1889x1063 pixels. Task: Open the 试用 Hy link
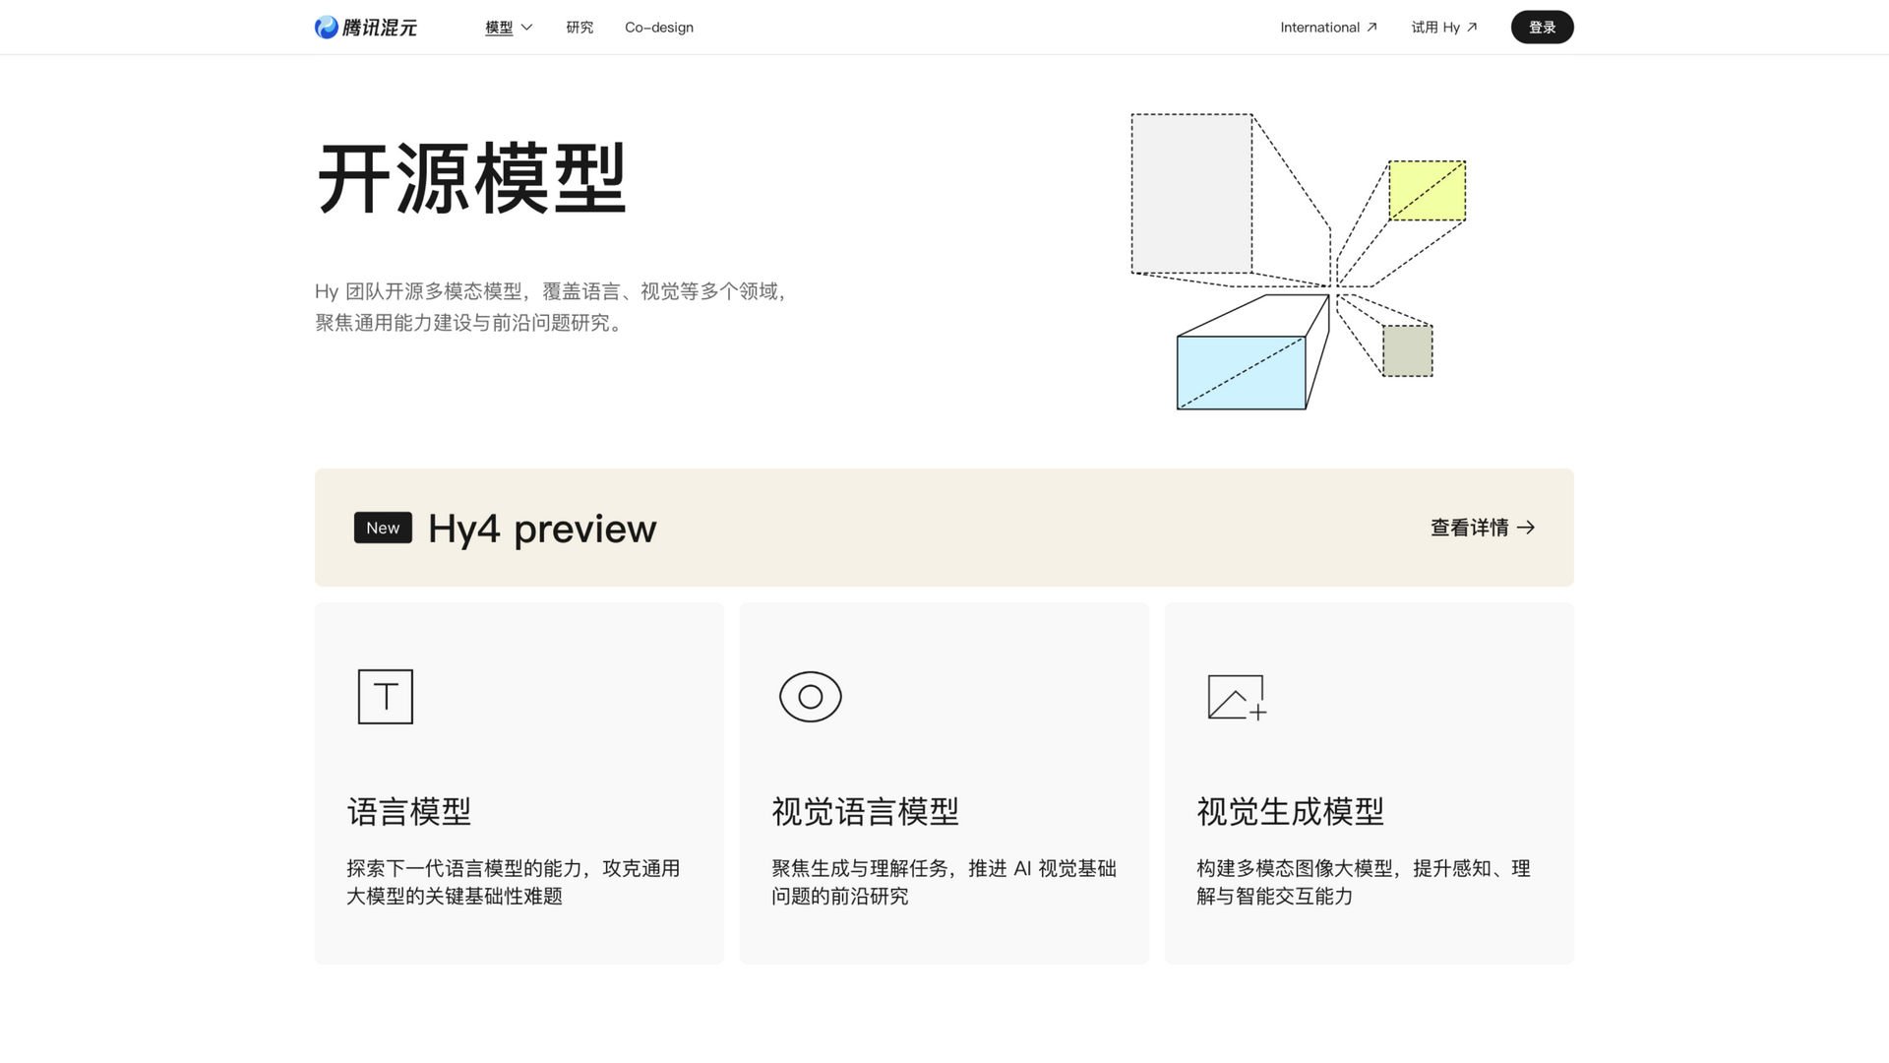[x=1444, y=28]
